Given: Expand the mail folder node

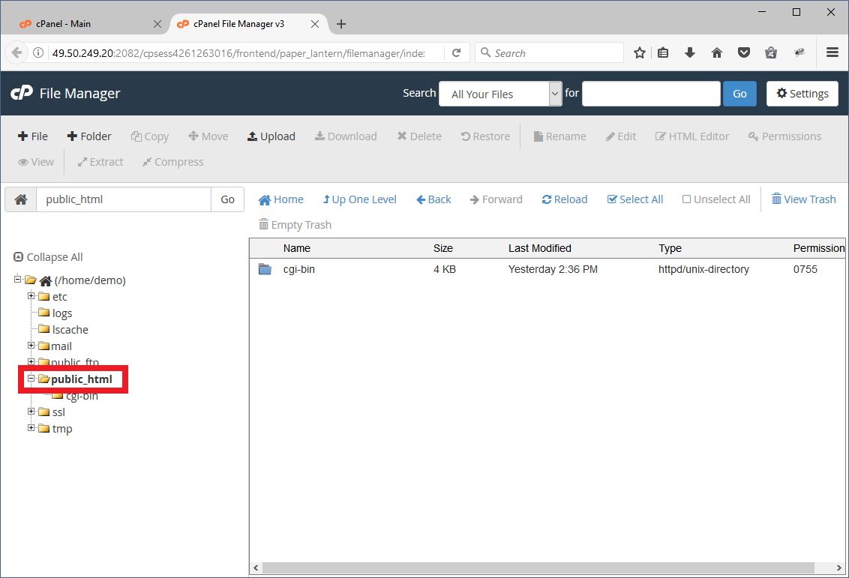Looking at the screenshot, I should coord(31,346).
